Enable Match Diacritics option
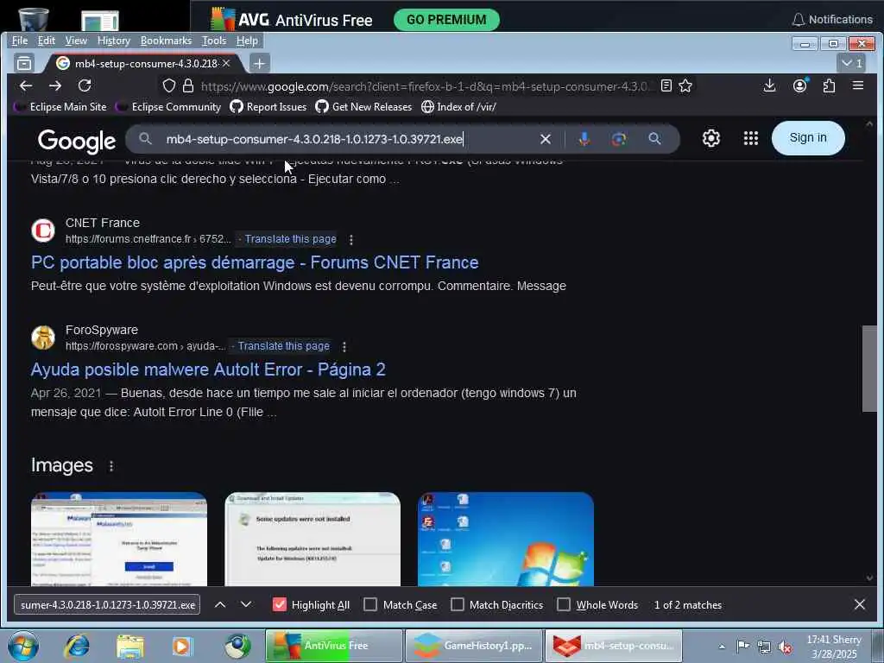 (x=458, y=604)
